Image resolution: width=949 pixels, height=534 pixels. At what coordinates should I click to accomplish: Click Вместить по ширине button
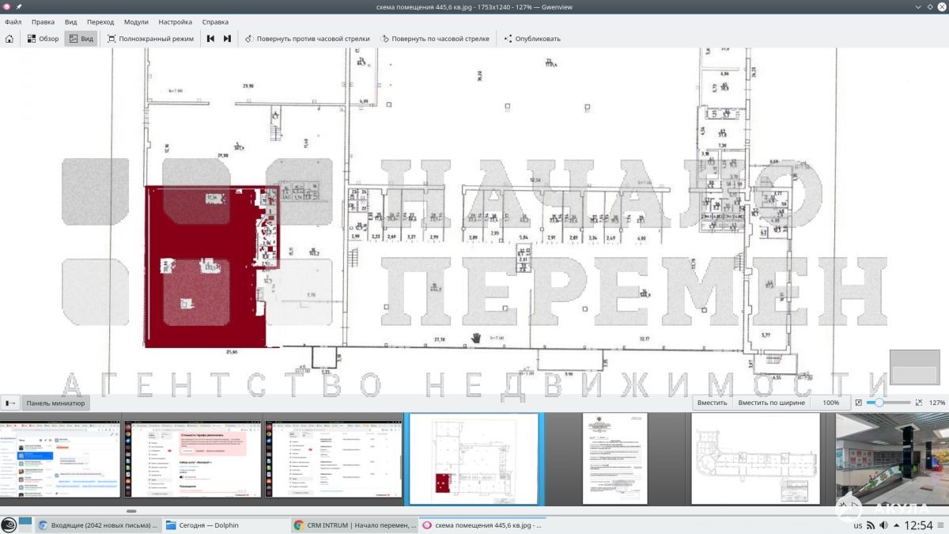(771, 403)
